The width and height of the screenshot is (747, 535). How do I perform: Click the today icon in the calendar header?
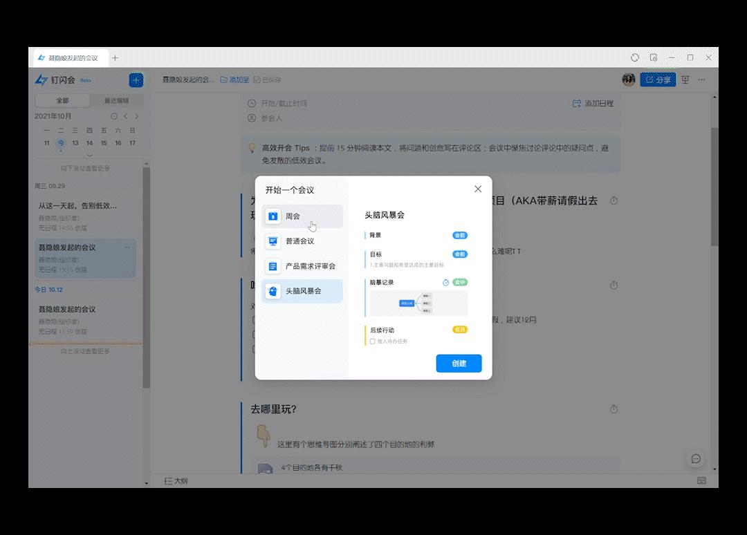113,116
